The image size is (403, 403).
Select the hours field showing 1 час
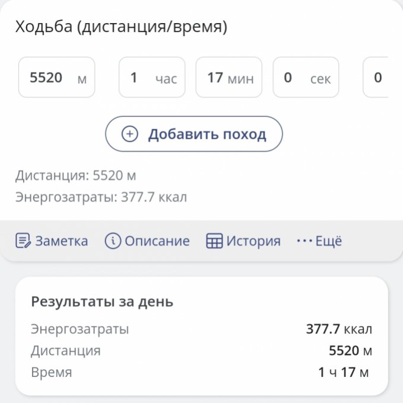[151, 78]
